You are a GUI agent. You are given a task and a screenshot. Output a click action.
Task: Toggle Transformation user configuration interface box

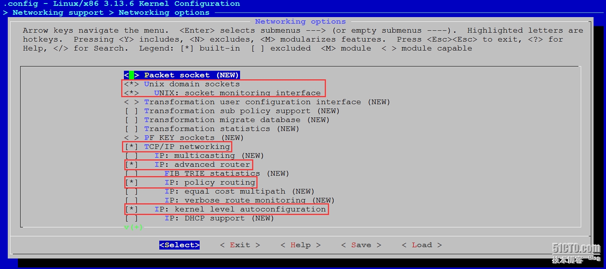[131, 102]
